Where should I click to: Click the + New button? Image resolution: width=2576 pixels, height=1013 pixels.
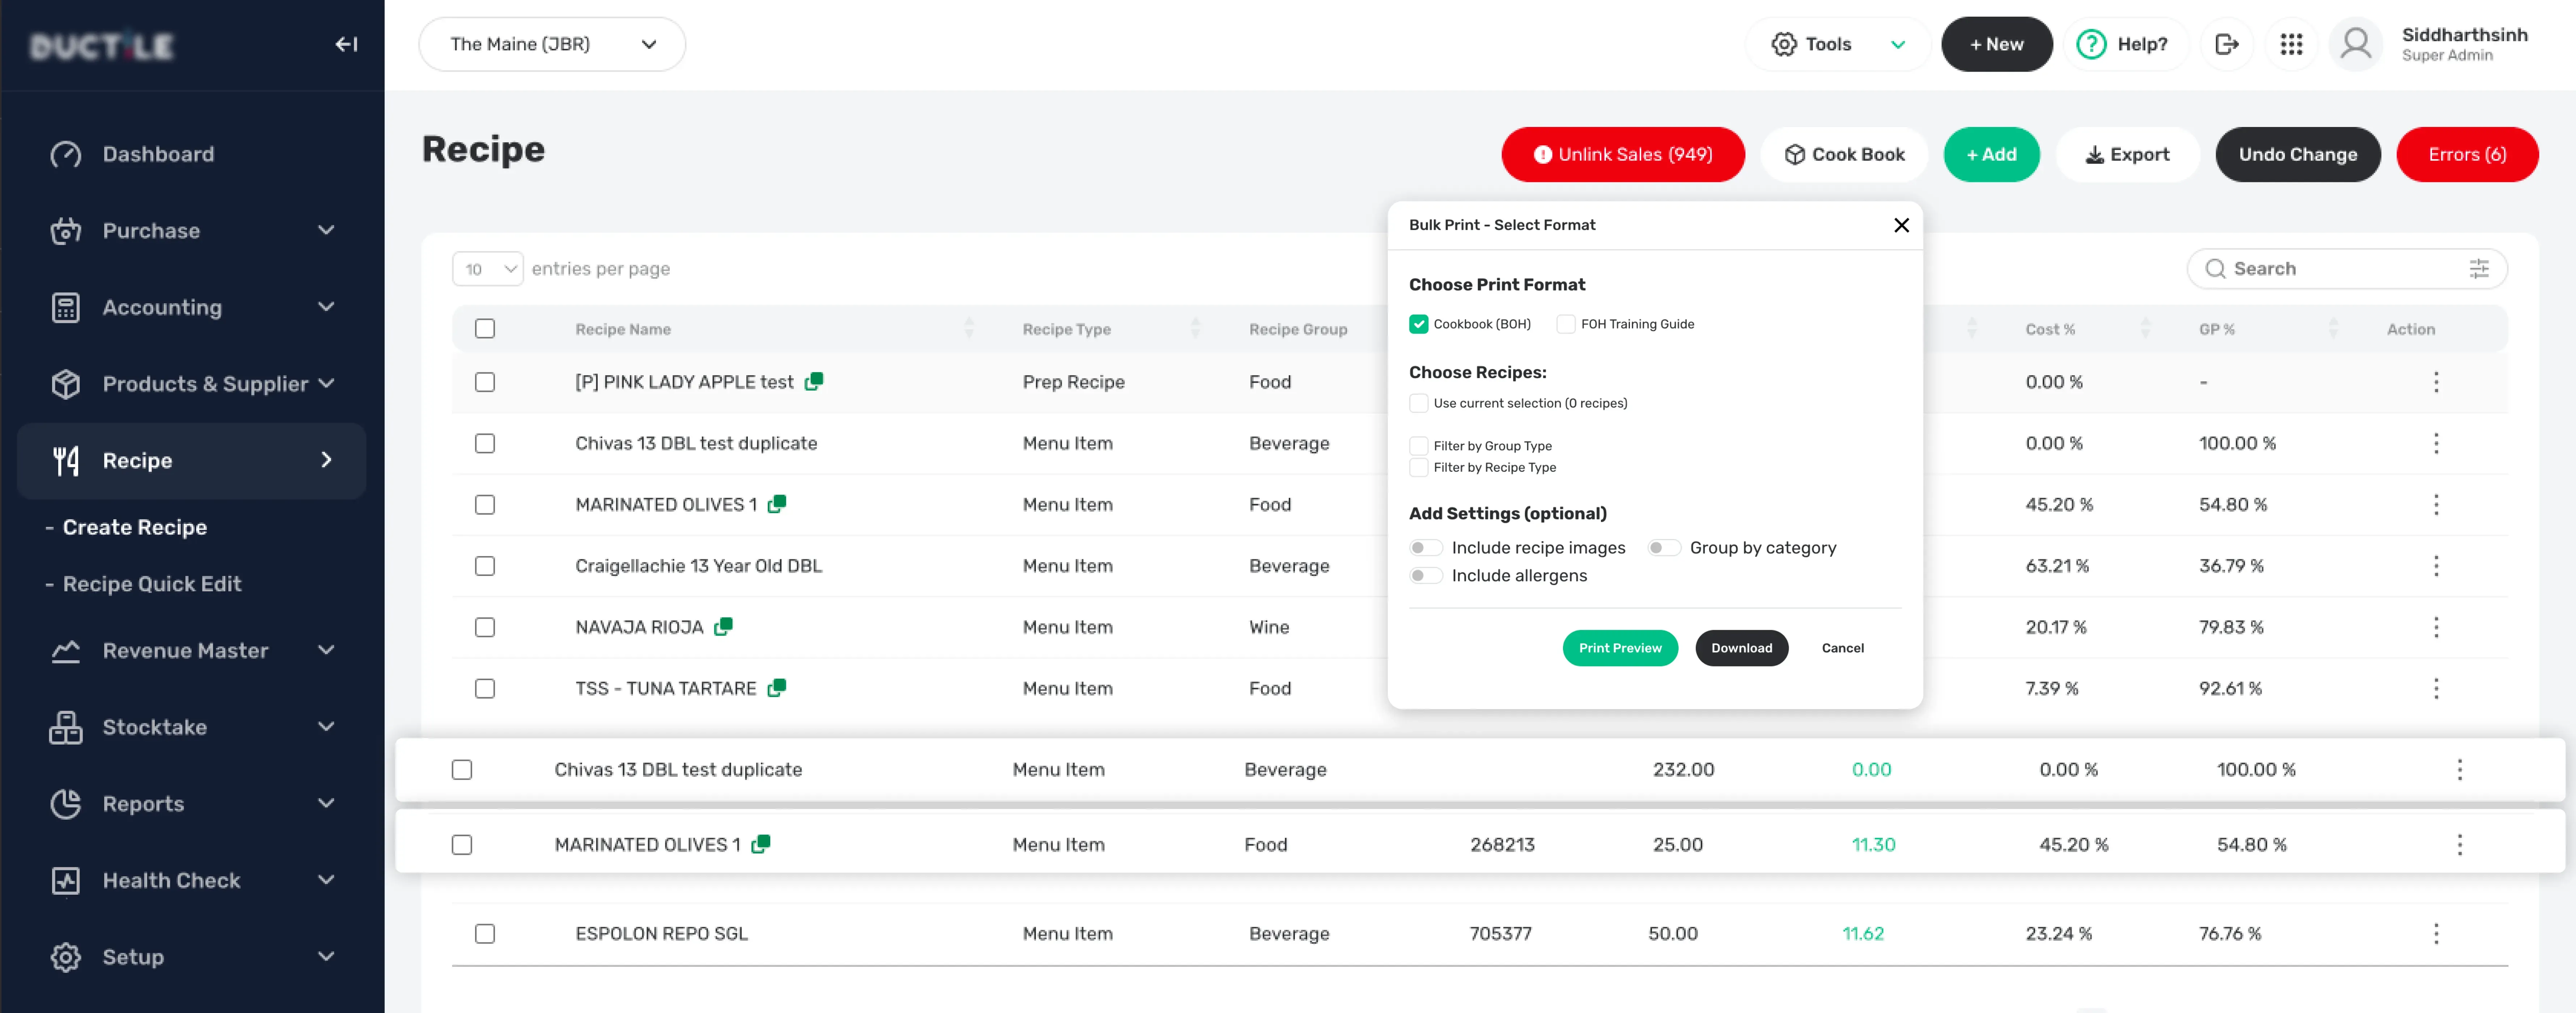[1997, 44]
